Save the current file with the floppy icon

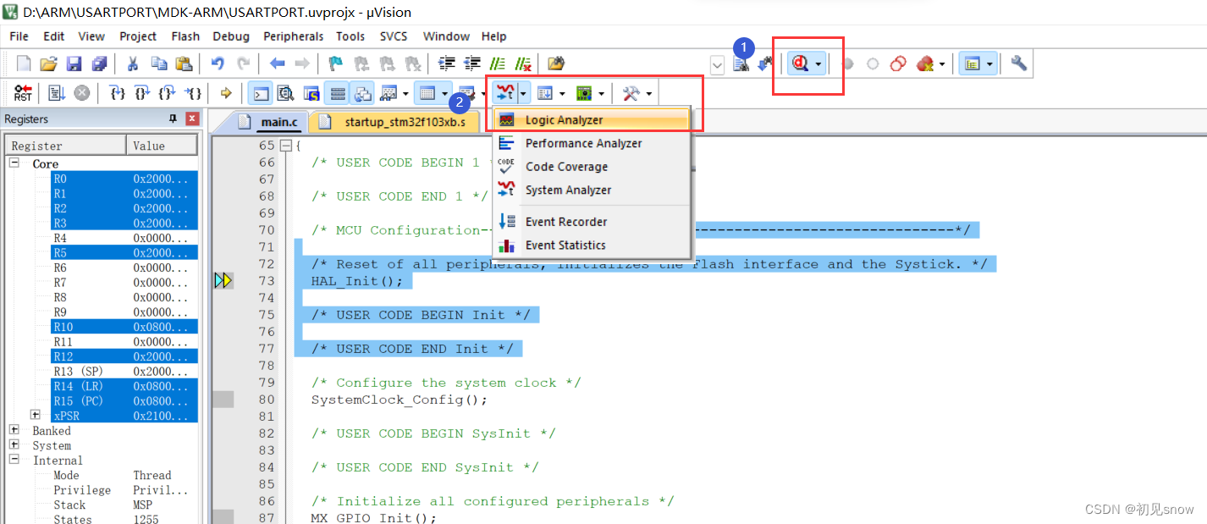pos(74,63)
